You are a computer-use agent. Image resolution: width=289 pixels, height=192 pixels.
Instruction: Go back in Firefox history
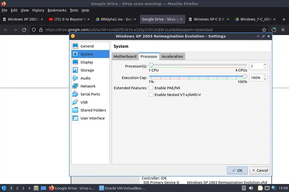click(6, 30)
